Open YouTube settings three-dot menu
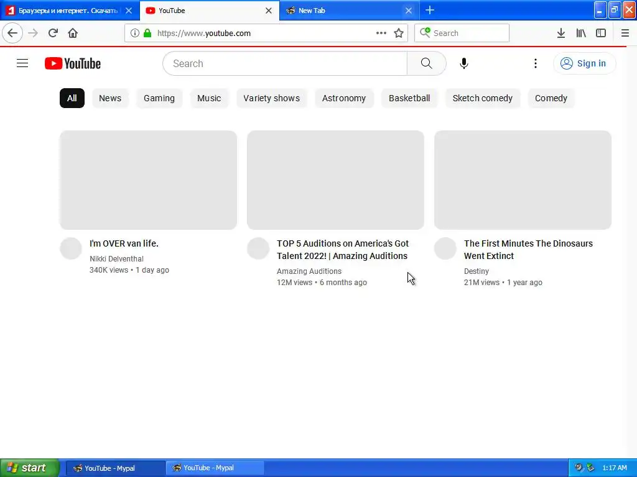Viewport: 637px width, 477px height. [536, 63]
